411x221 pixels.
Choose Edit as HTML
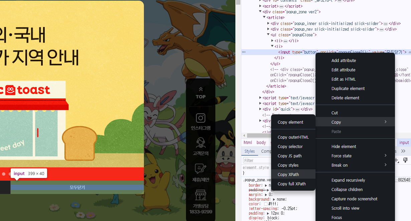tap(355, 79)
